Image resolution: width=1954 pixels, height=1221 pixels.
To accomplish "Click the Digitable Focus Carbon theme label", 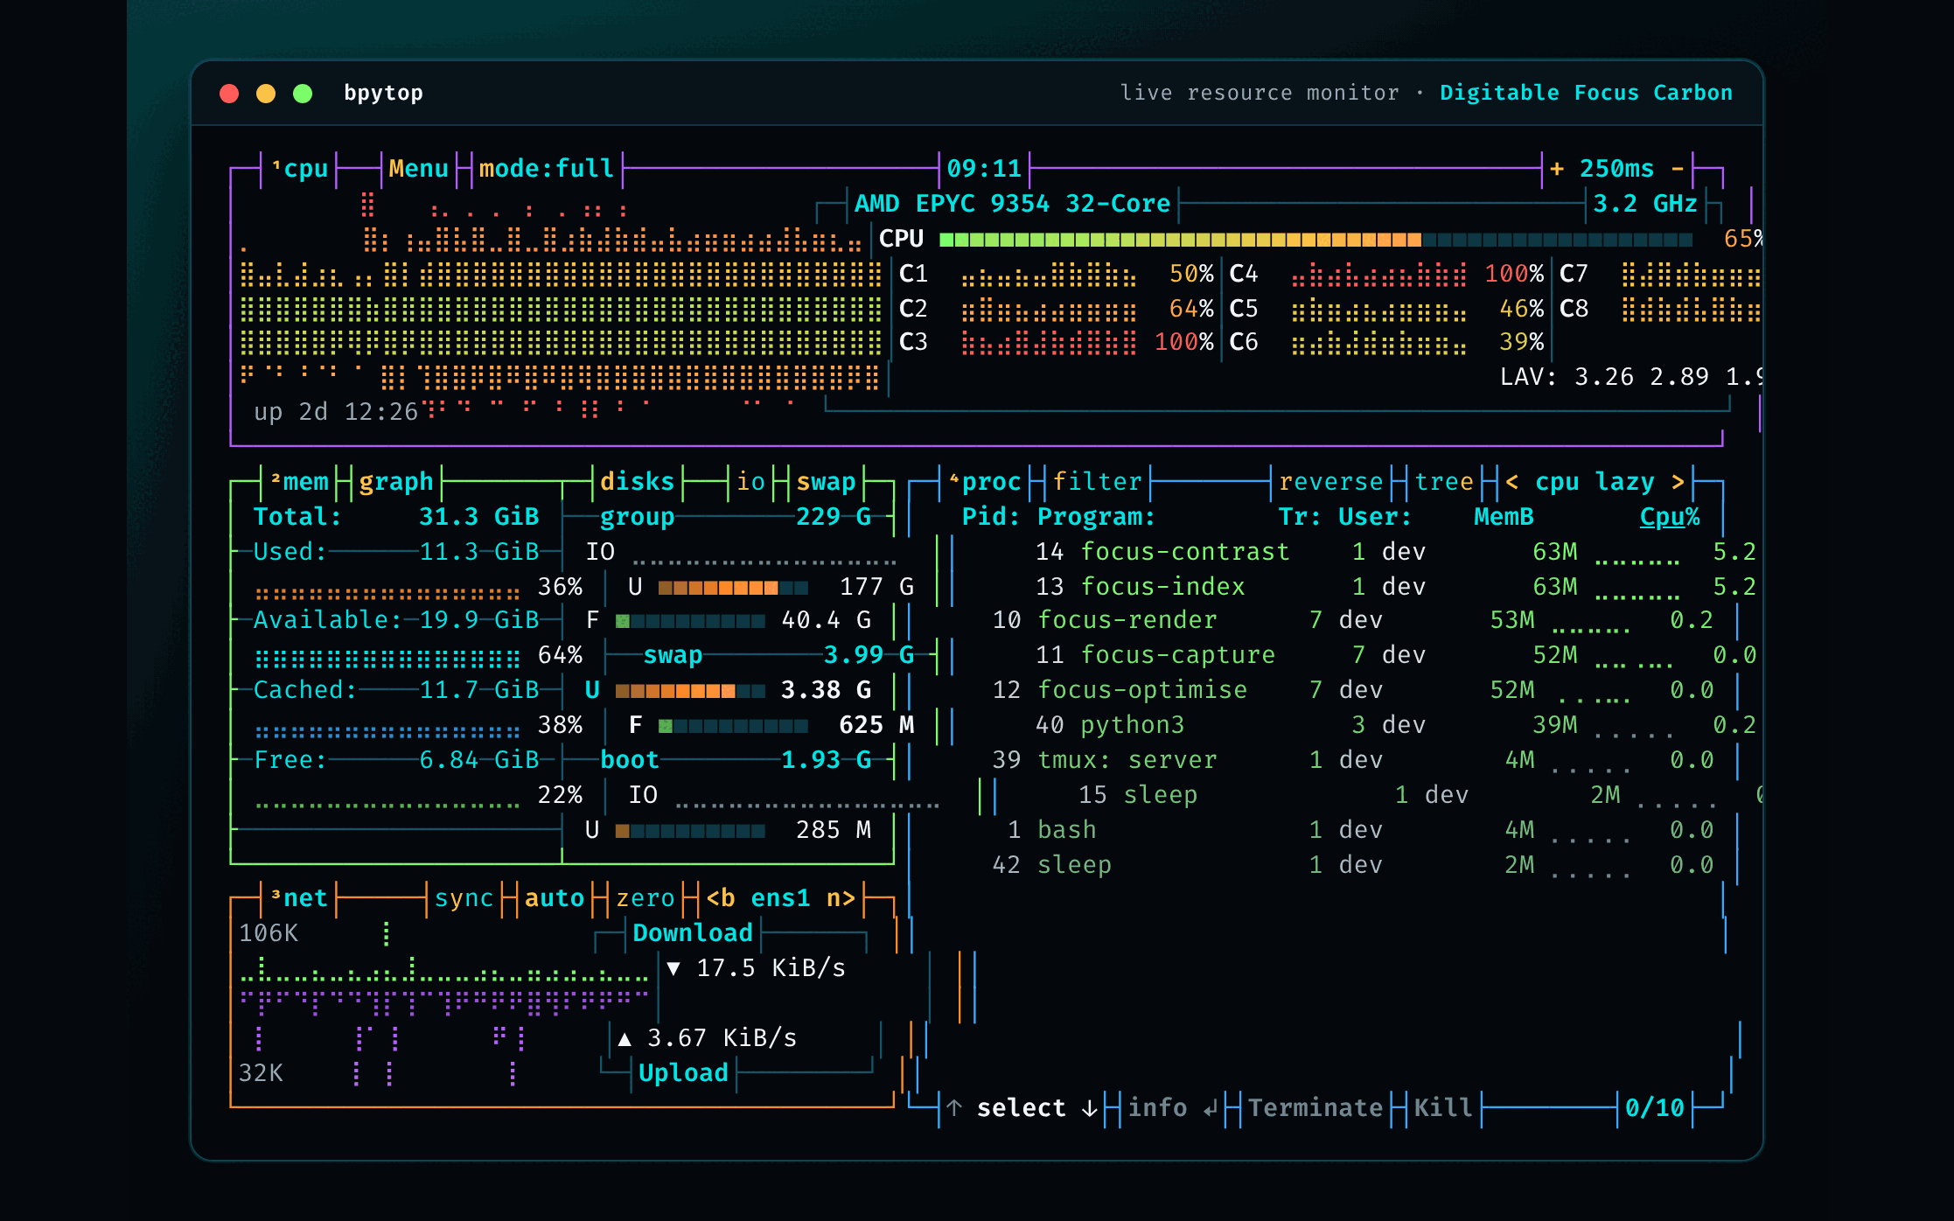I will [1586, 93].
